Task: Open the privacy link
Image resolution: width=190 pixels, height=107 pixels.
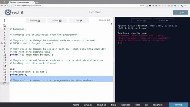Action: [x=88, y=105]
